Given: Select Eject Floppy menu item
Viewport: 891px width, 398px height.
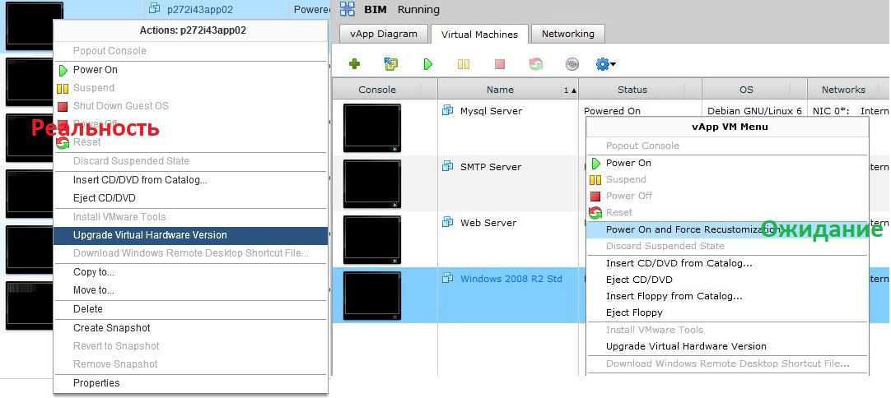Looking at the screenshot, I should 728,312.
